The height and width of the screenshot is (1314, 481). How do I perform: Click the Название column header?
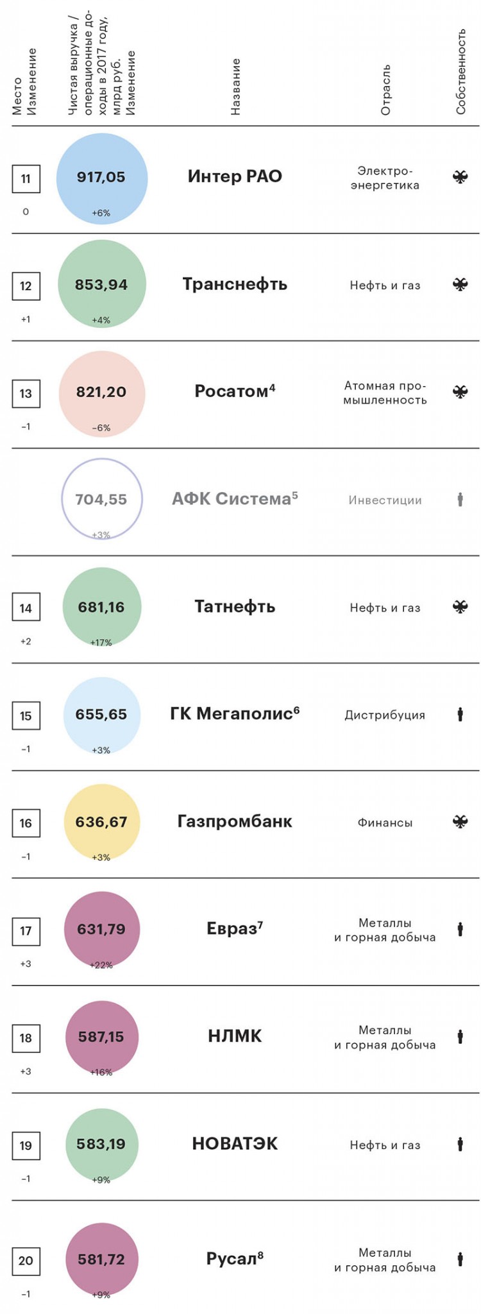(x=235, y=87)
